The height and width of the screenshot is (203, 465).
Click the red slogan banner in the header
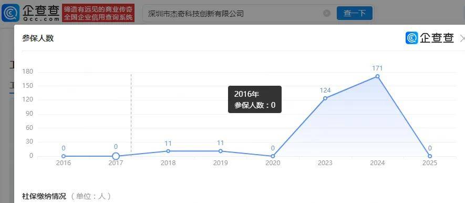(x=98, y=13)
